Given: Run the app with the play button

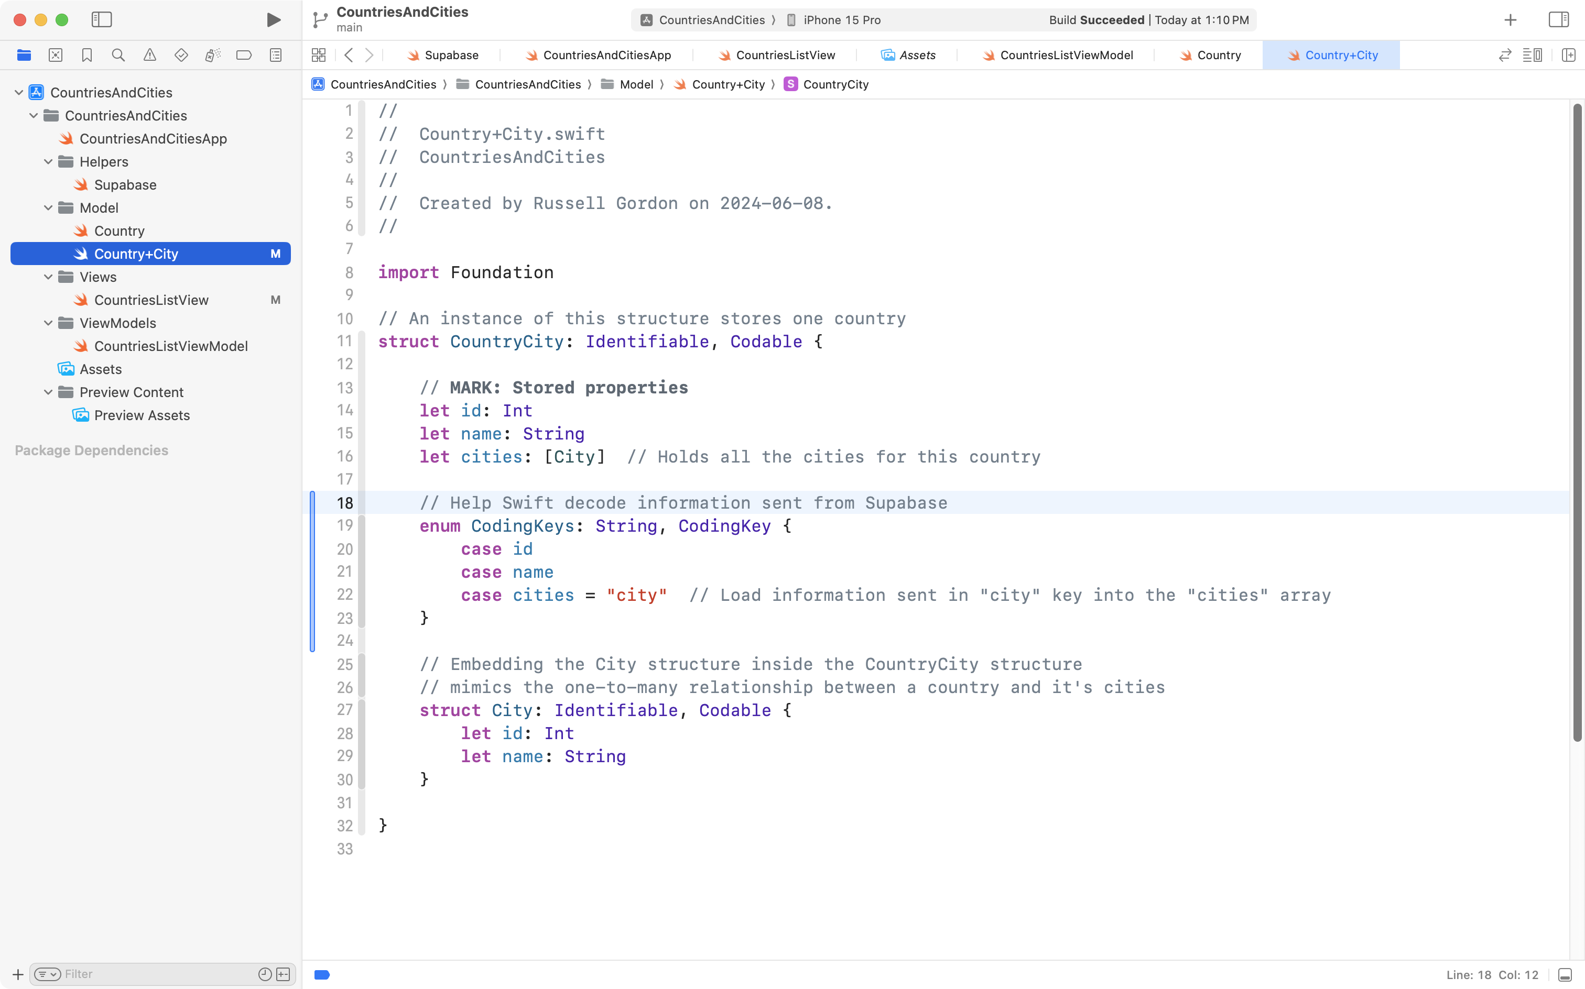Looking at the screenshot, I should pos(274,19).
